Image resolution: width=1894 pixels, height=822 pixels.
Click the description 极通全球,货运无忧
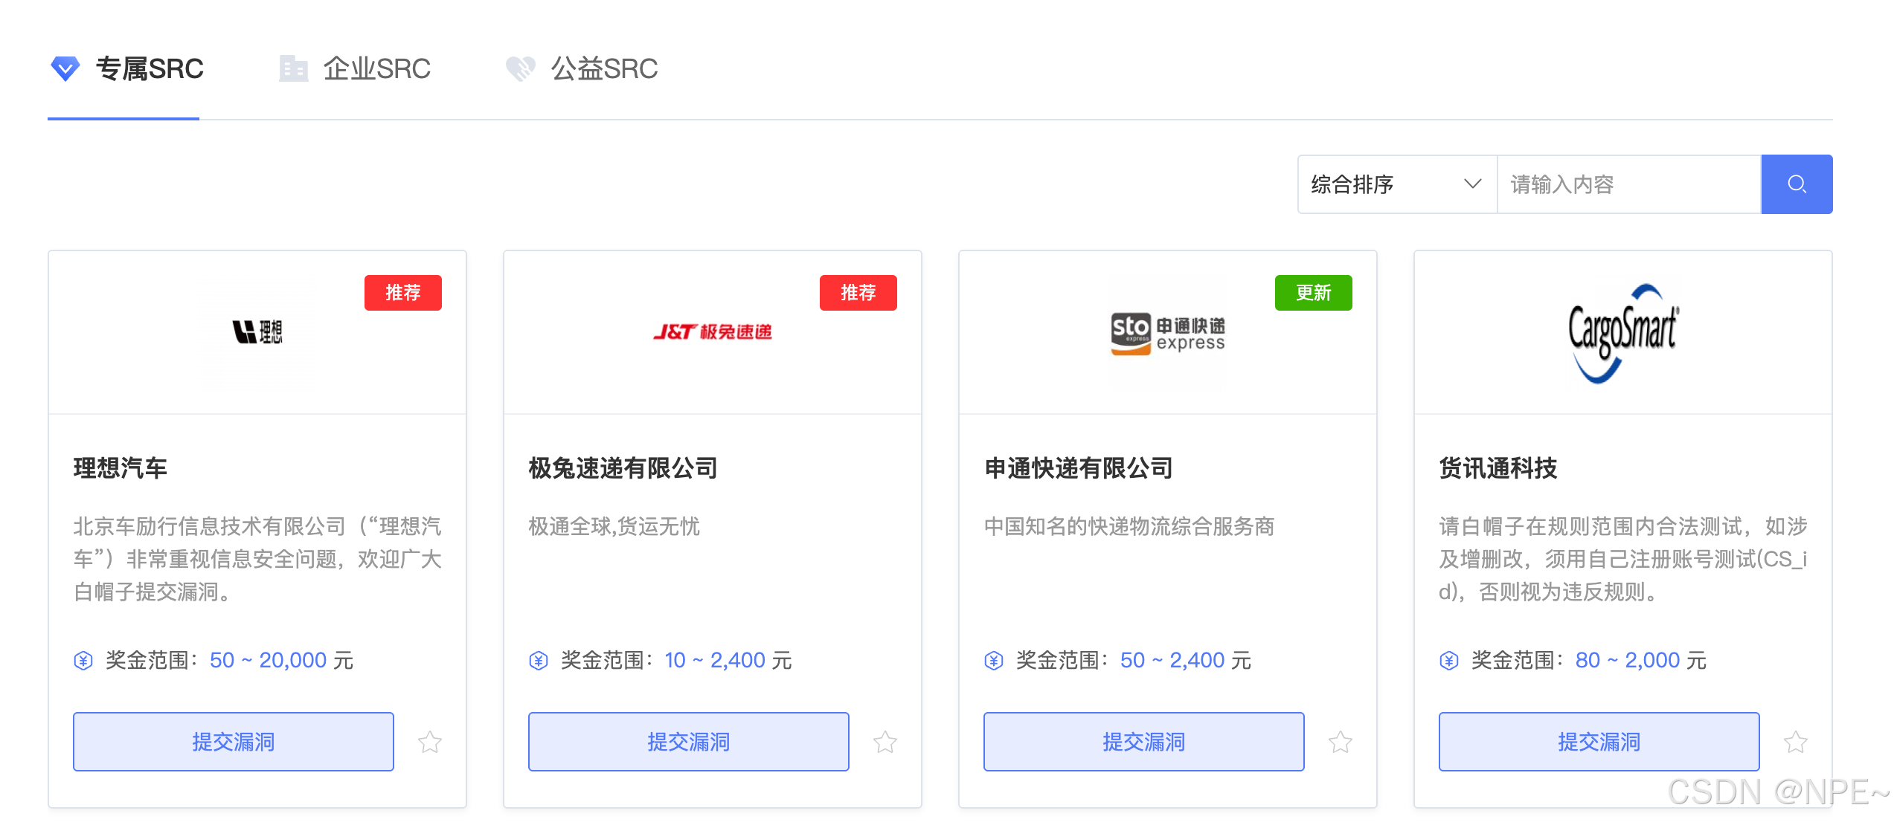point(614,526)
